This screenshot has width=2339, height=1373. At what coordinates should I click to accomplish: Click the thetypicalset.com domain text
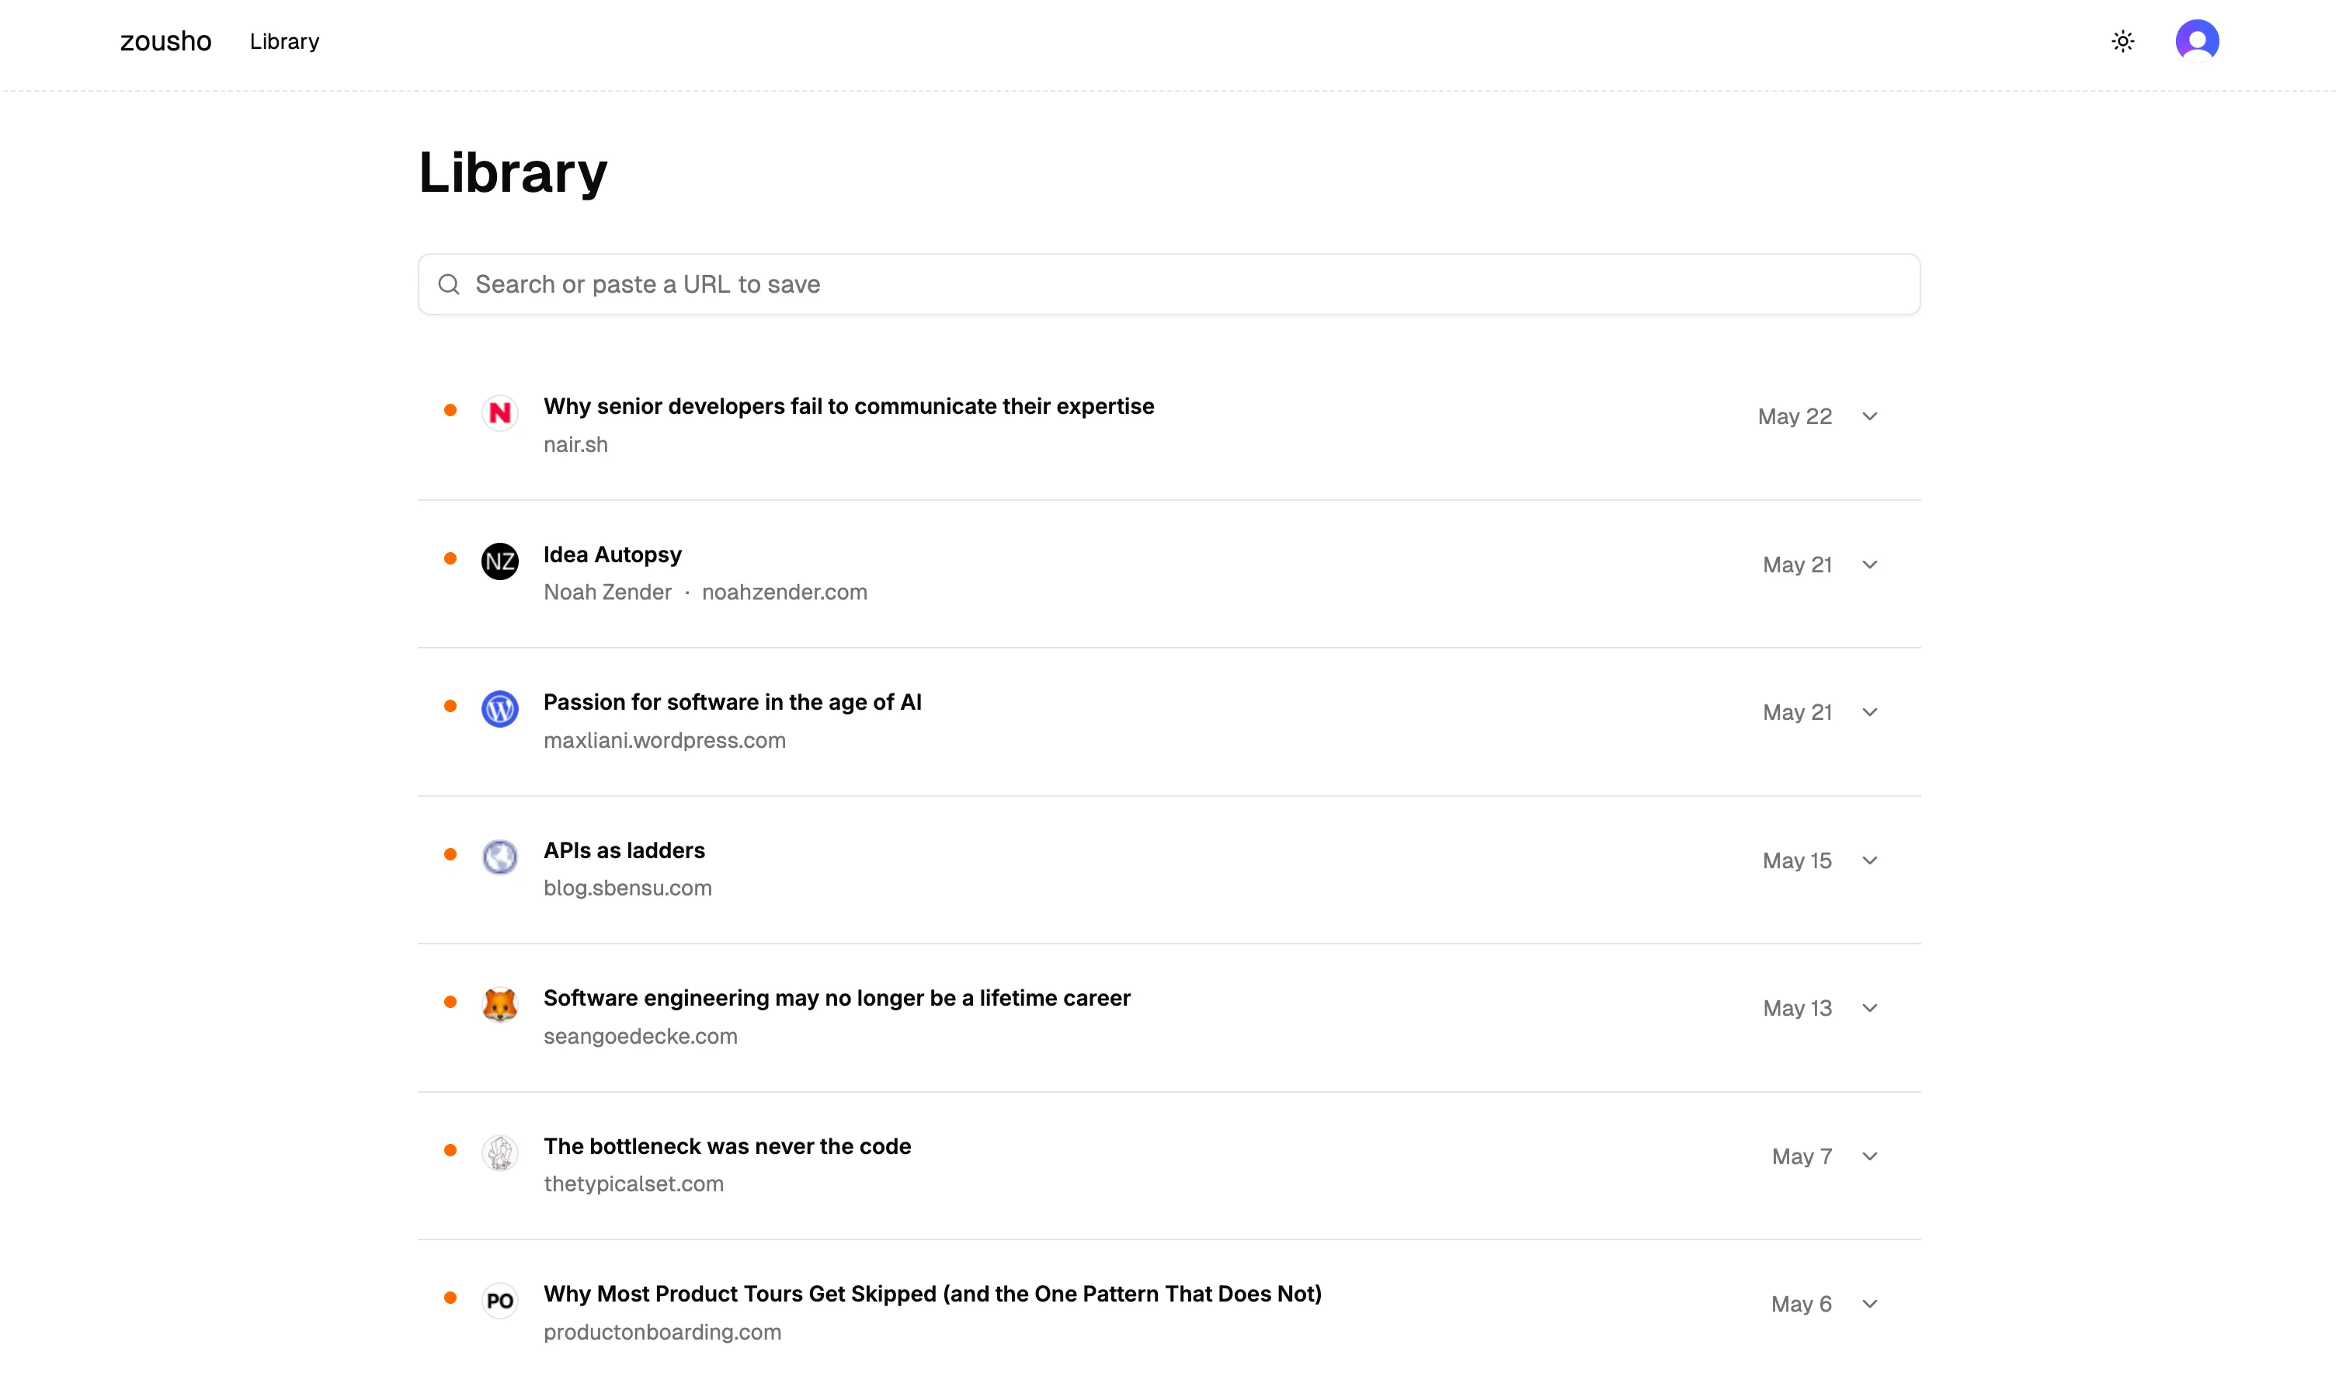[x=633, y=1184]
